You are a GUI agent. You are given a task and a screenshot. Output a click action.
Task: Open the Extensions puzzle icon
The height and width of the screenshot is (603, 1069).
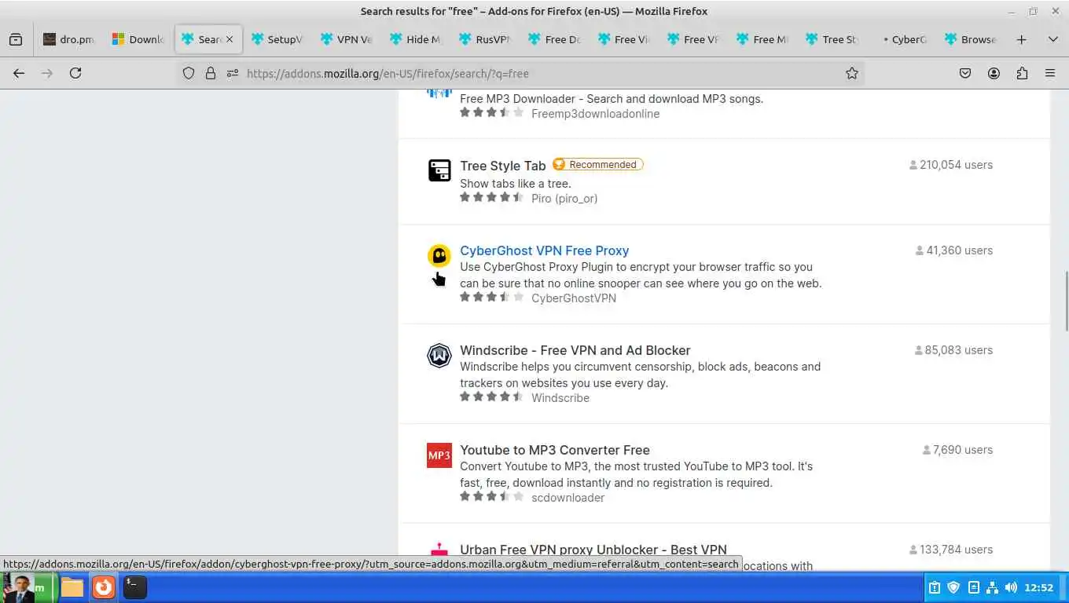tap(1022, 73)
